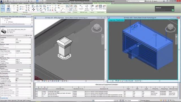Open the Properties help link
The height and width of the screenshot is (102, 181).
point(4,98)
